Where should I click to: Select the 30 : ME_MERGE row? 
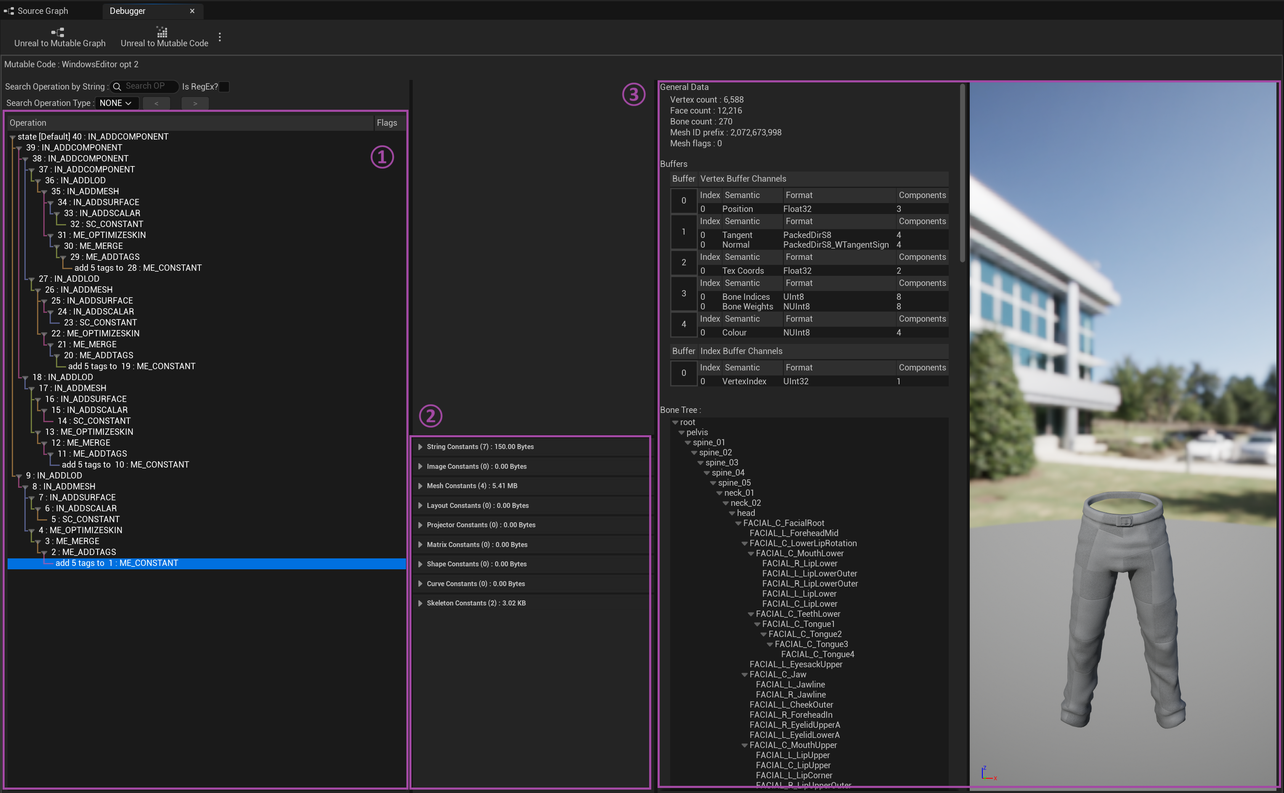coord(207,246)
